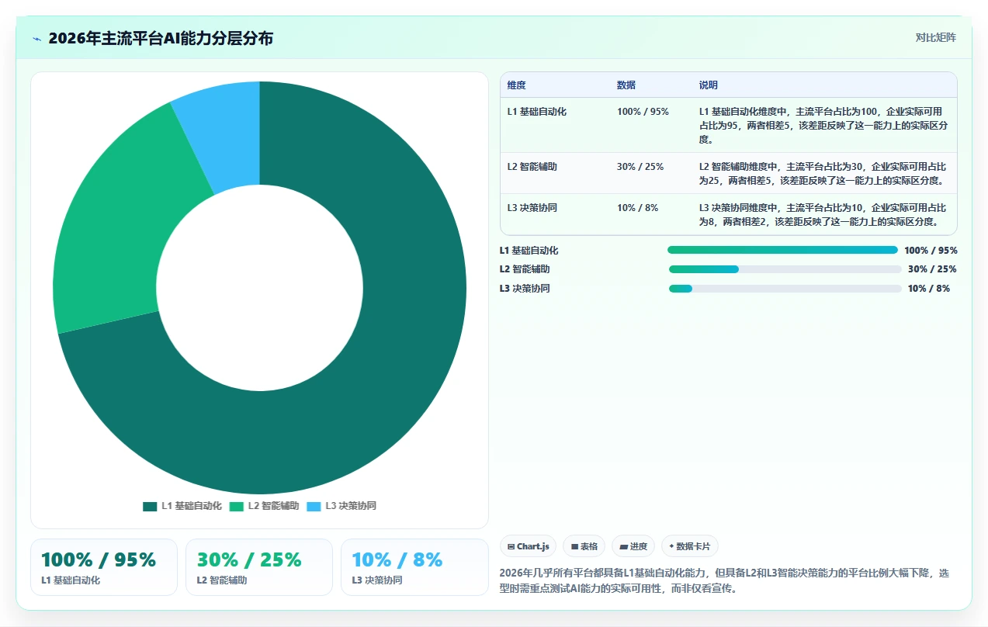This screenshot has width=988, height=627.
Task: Click the icon inside the 表格 chip
Action: [574, 546]
